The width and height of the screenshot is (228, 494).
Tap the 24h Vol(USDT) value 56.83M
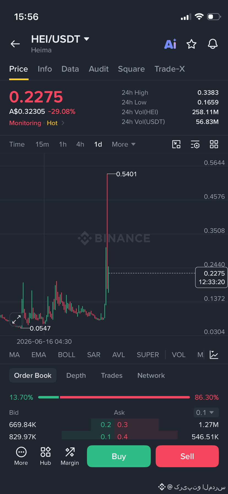(207, 122)
